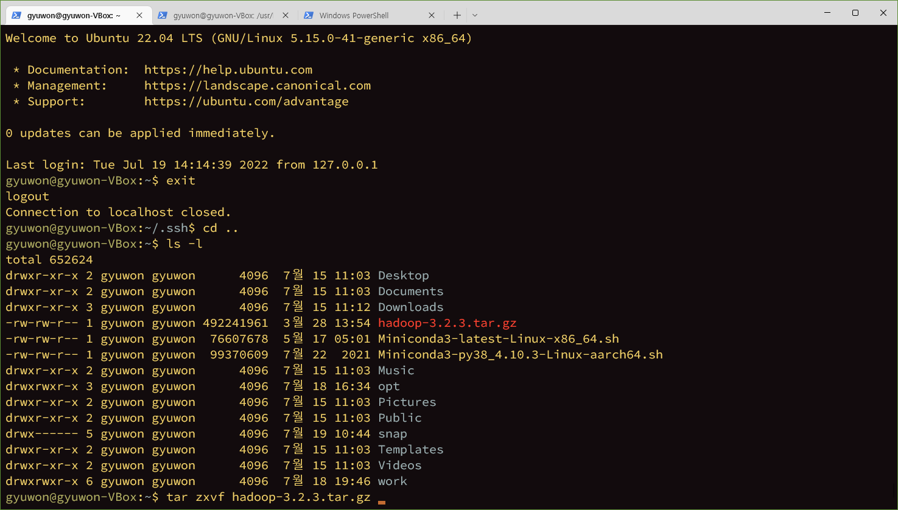Viewport: 898px width, 510px height.
Task: Click the 'Last login' line
Action: click(192, 165)
